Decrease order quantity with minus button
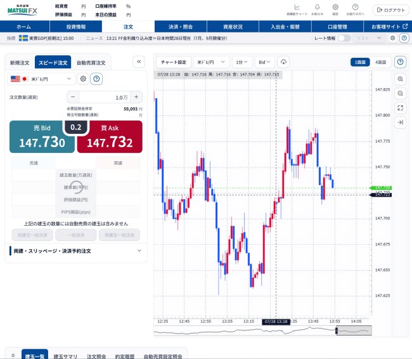The width and height of the screenshot is (412, 359). pos(73,97)
